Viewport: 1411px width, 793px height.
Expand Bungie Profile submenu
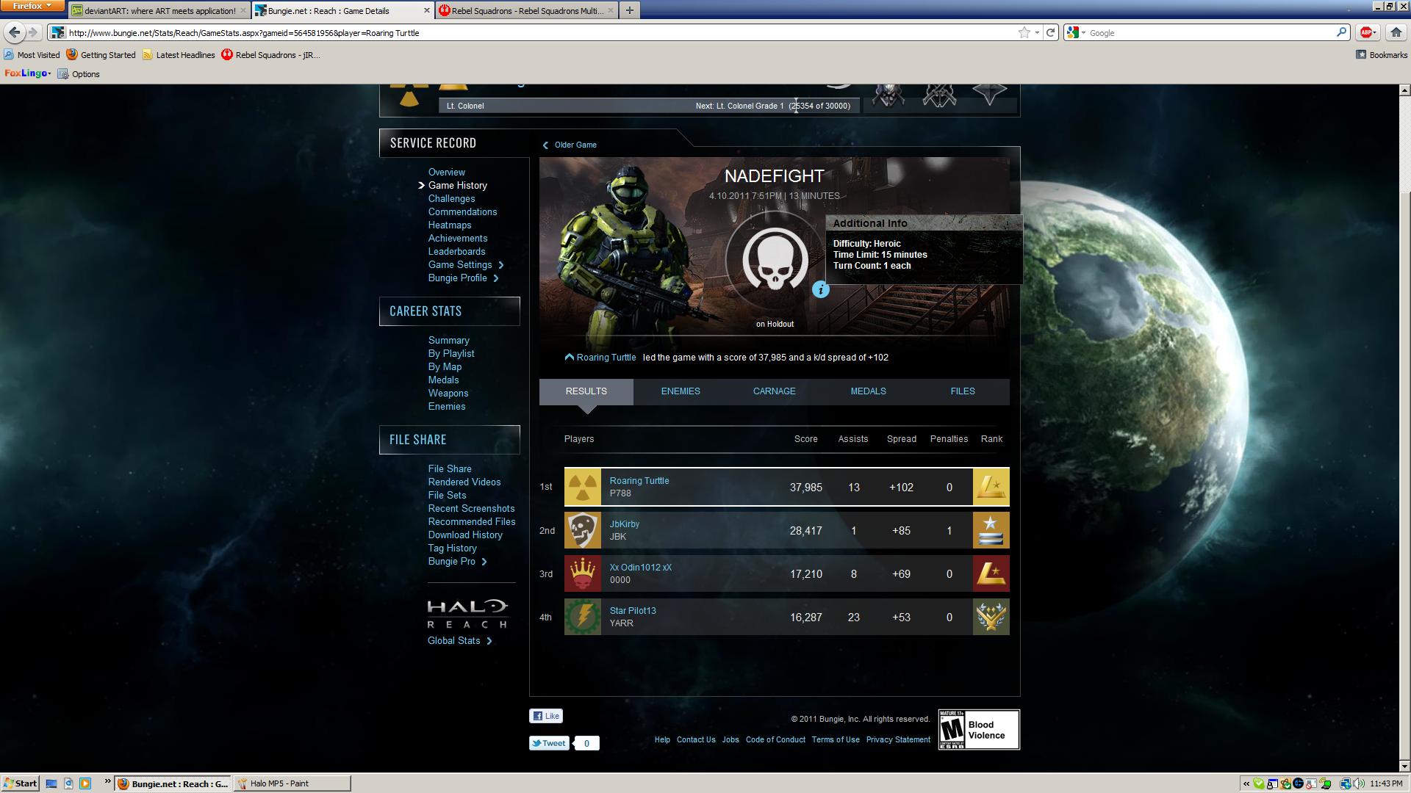click(x=496, y=278)
